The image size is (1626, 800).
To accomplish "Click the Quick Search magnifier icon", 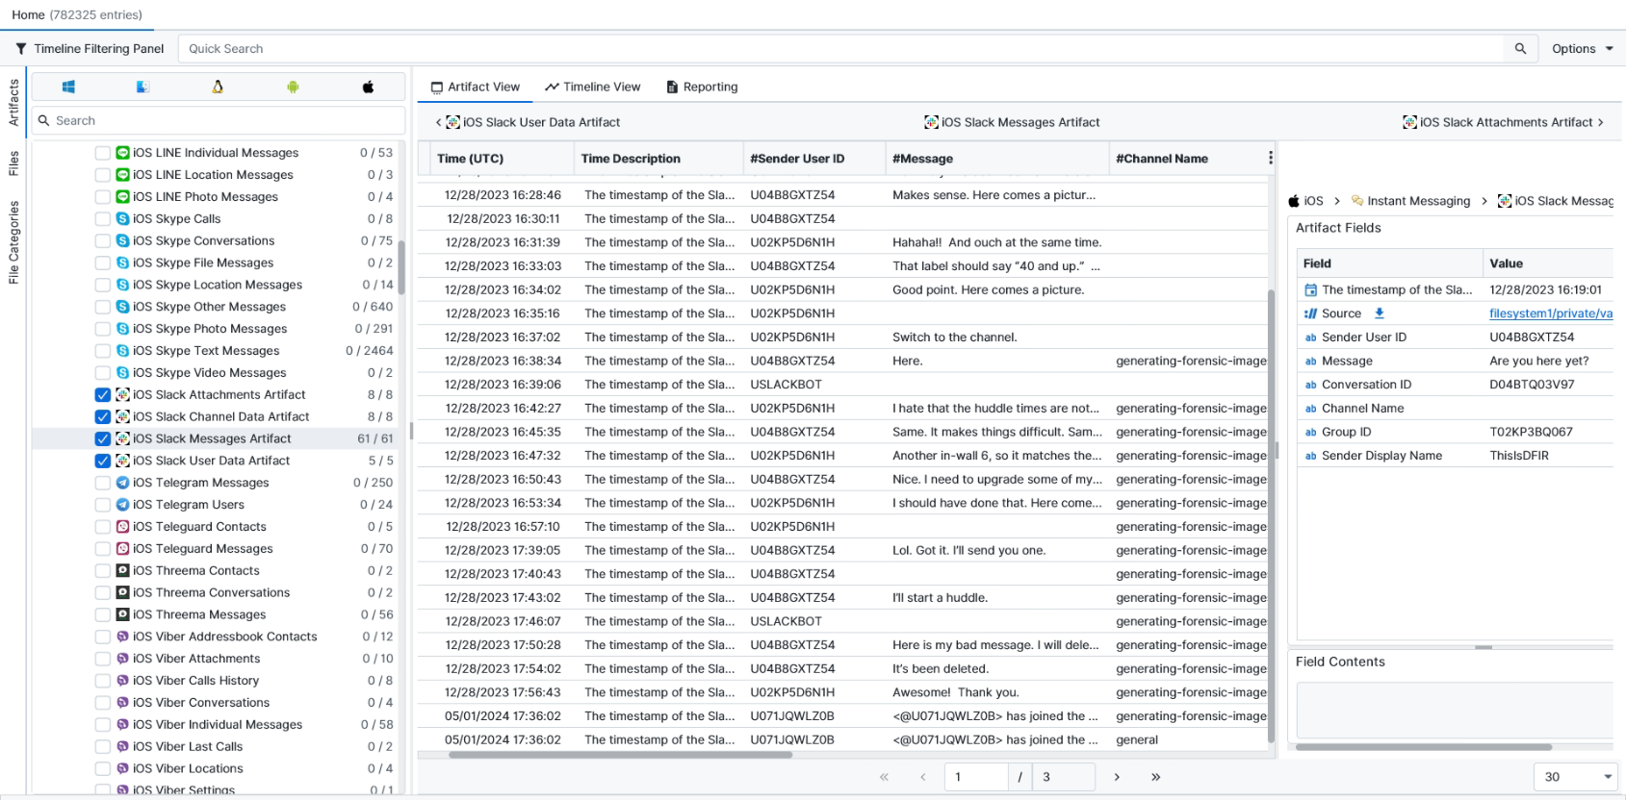I will click(x=1520, y=48).
